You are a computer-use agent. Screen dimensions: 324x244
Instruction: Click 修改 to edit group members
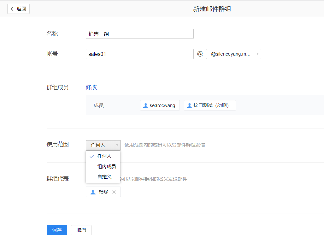pyautogui.click(x=91, y=87)
